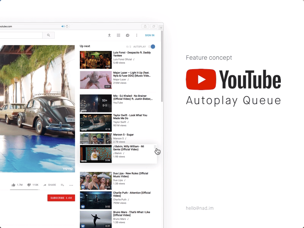
Task: Click the Dua Lipa channel name
Action: point(118,180)
